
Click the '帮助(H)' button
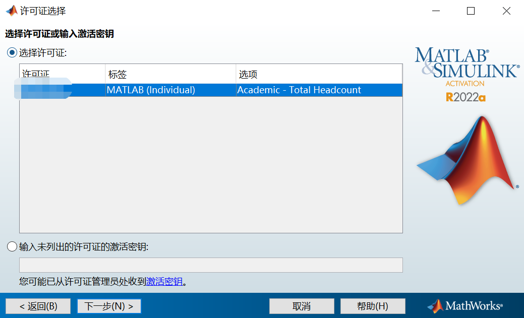click(373, 306)
